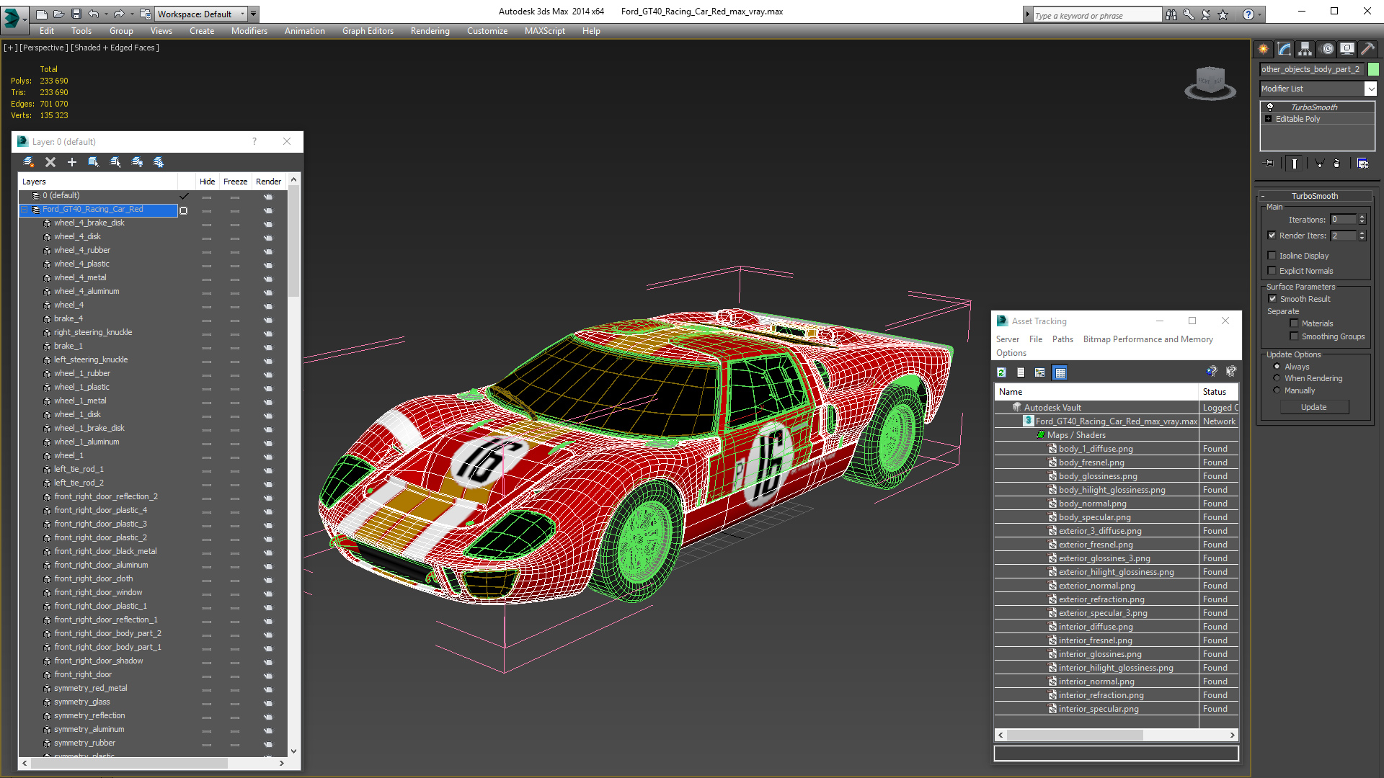Click the Update button in TurboSmooth

pyautogui.click(x=1314, y=407)
